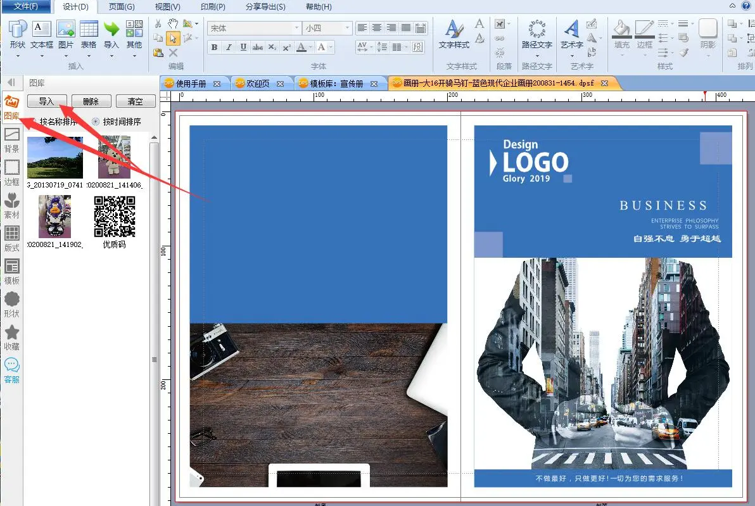Toggle italic formatting

229,47
